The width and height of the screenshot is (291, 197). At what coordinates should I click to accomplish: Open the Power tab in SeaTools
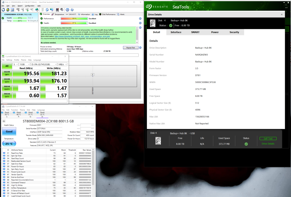tap(215, 32)
